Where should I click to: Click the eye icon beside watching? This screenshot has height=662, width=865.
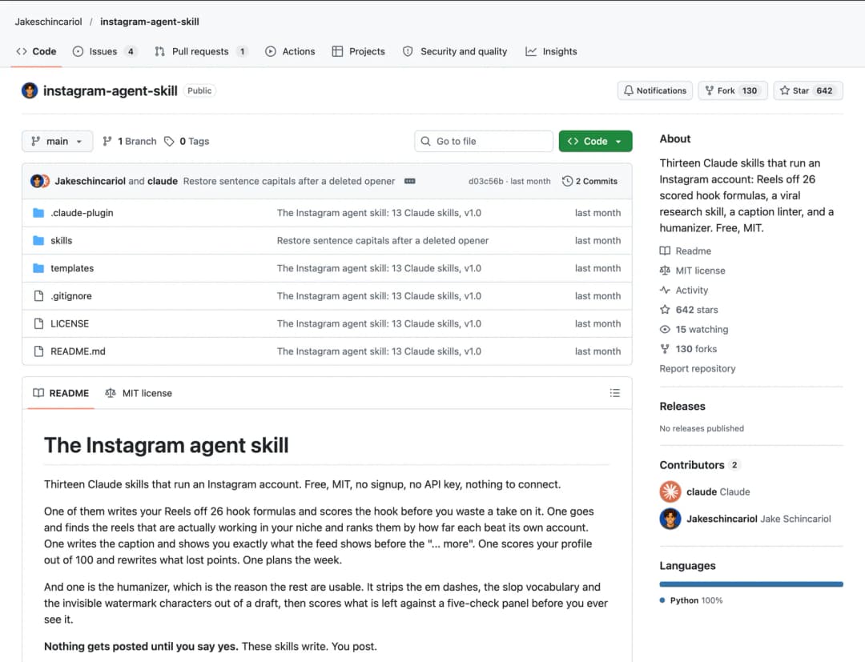[666, 329]
